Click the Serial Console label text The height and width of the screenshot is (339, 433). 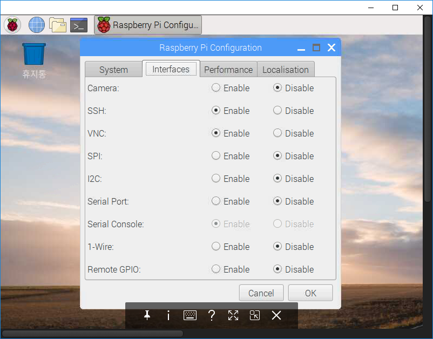point(116,224)
